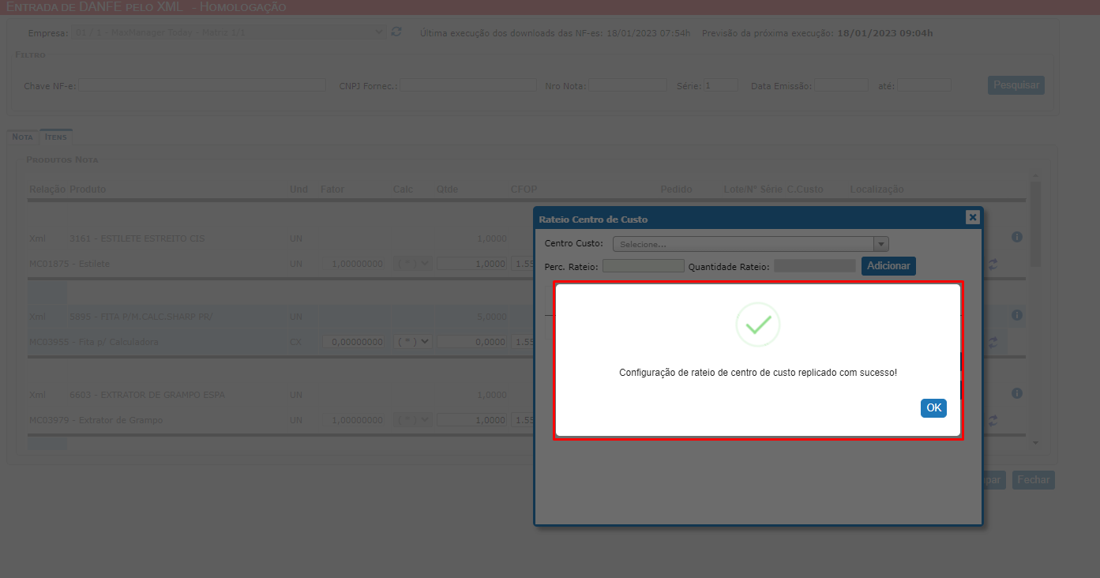Click 'MC03955 - Fita p/ Calculadora' text

click(x=94, y=342)
